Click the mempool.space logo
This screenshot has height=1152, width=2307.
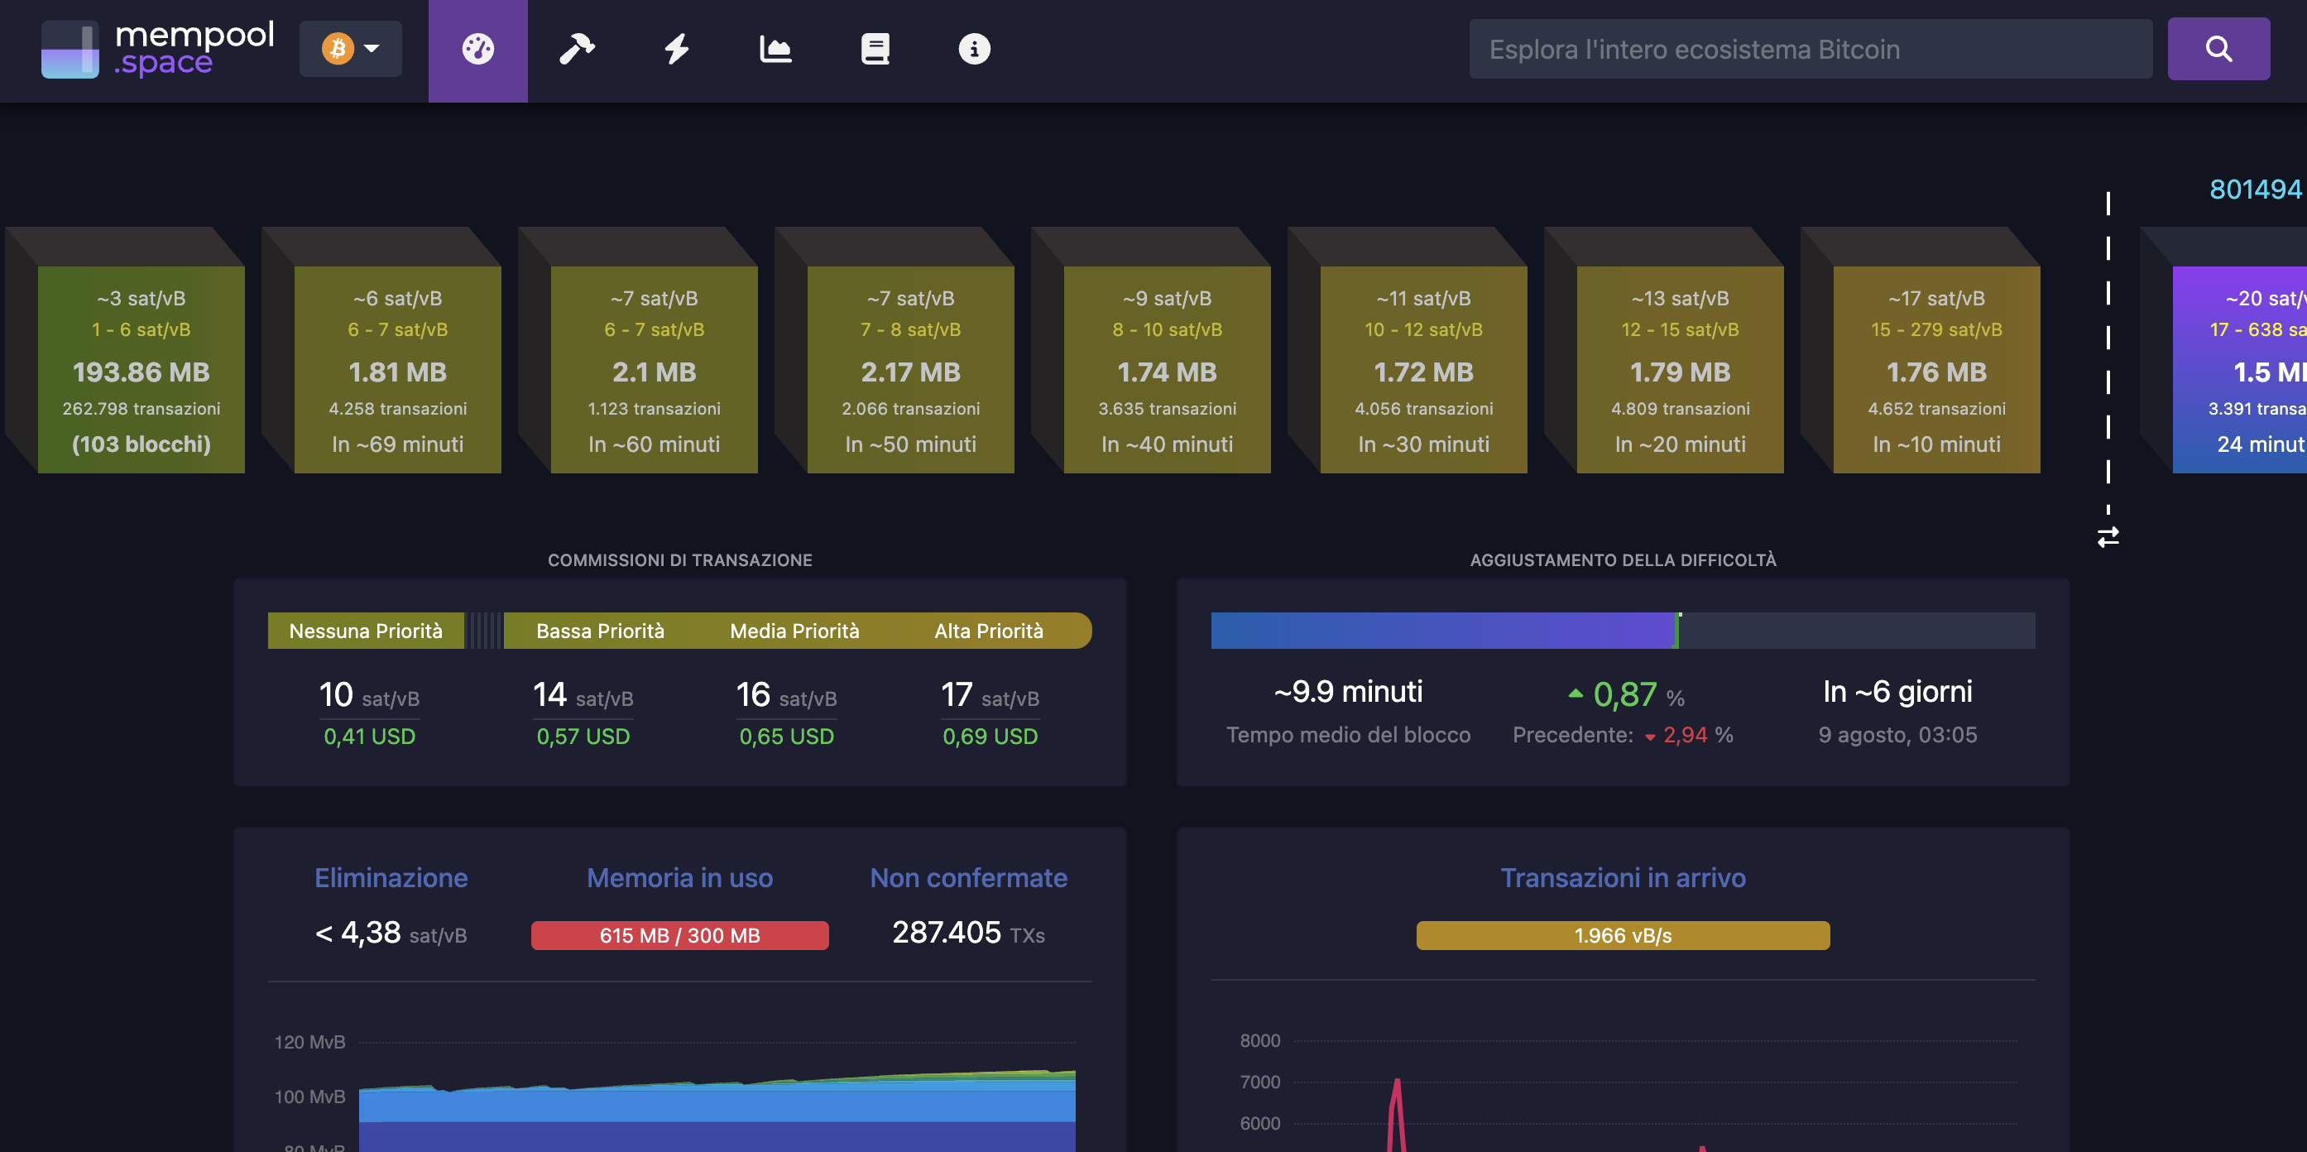pos(157,50)
